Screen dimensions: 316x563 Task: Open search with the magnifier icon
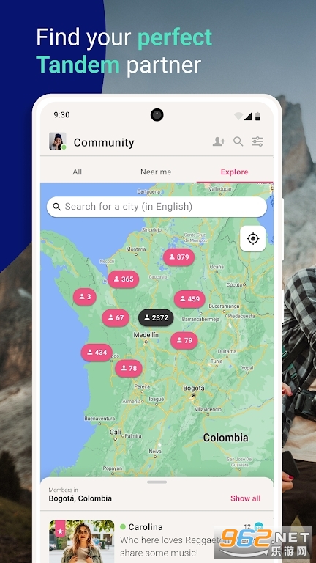pyautogui.click(x=238, y=141)
